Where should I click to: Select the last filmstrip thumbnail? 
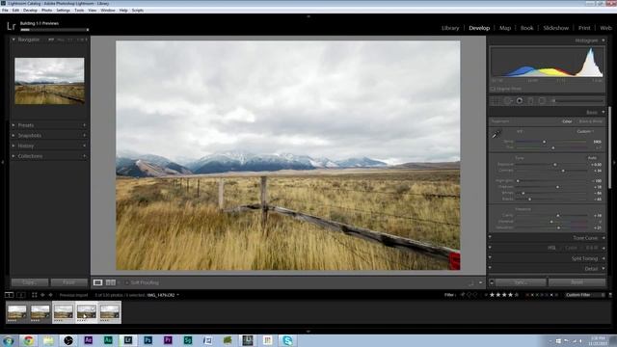(110, 312)
